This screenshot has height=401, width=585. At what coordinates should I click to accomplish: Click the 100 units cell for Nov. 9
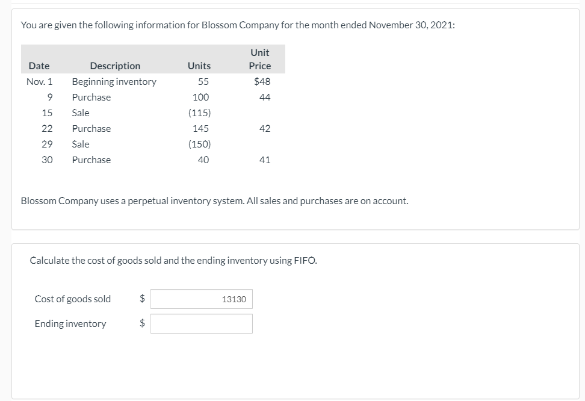(201, 97)
